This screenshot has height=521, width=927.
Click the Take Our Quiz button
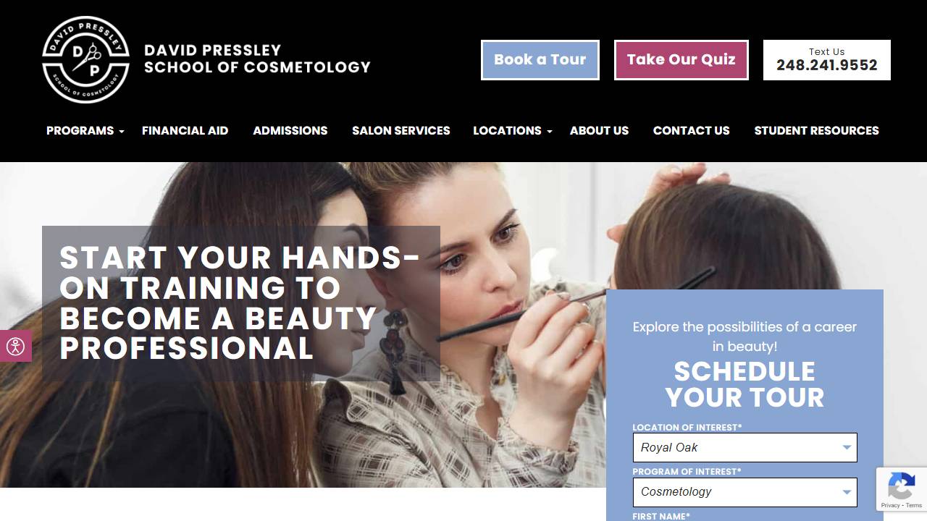(681, 59)
